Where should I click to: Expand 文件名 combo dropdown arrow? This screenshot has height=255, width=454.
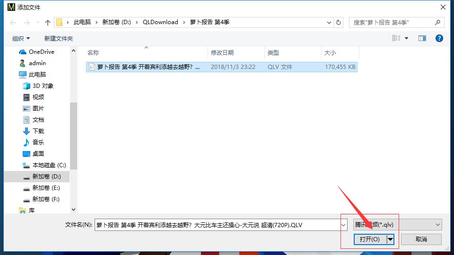click(343, 225)
